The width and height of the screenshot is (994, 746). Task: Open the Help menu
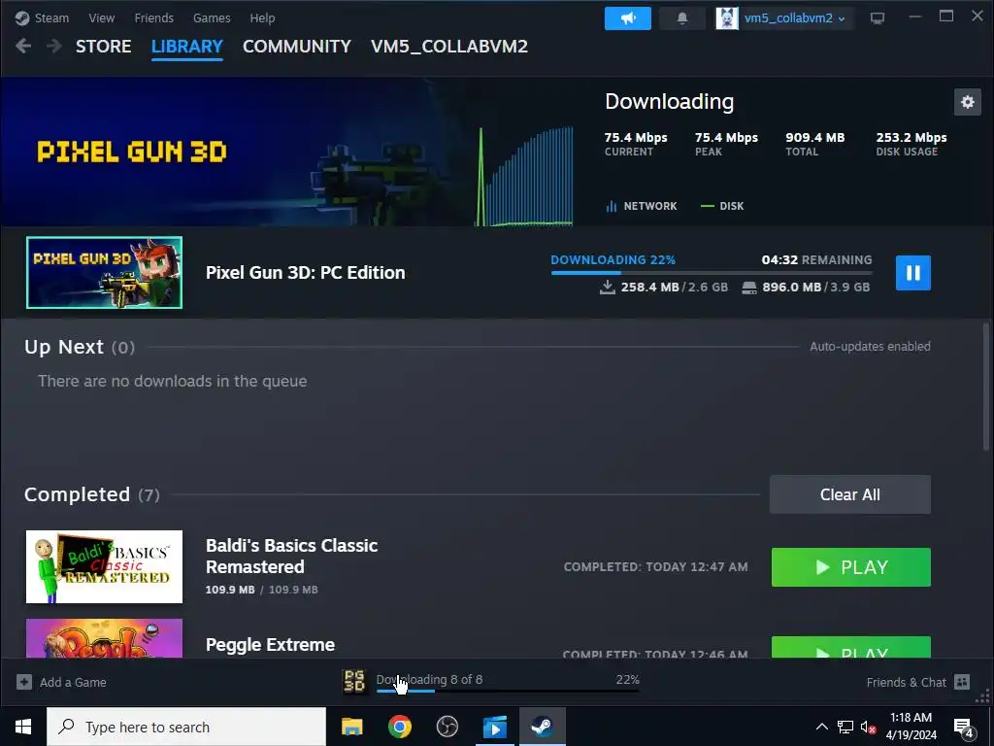(262, 17)
